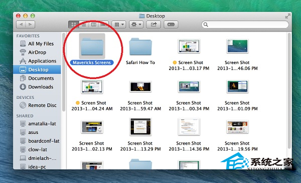Click the fullscreen arrows in title bar

click(287, 16)
